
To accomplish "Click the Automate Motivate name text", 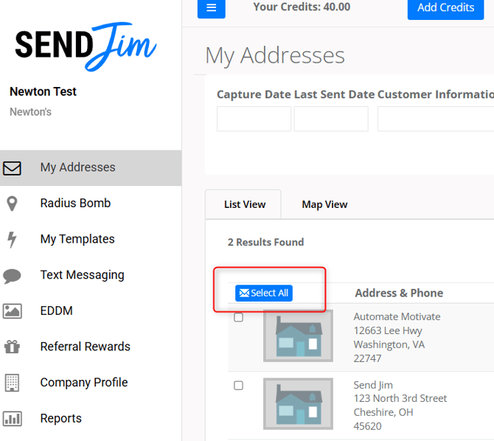I will [397, 316].
